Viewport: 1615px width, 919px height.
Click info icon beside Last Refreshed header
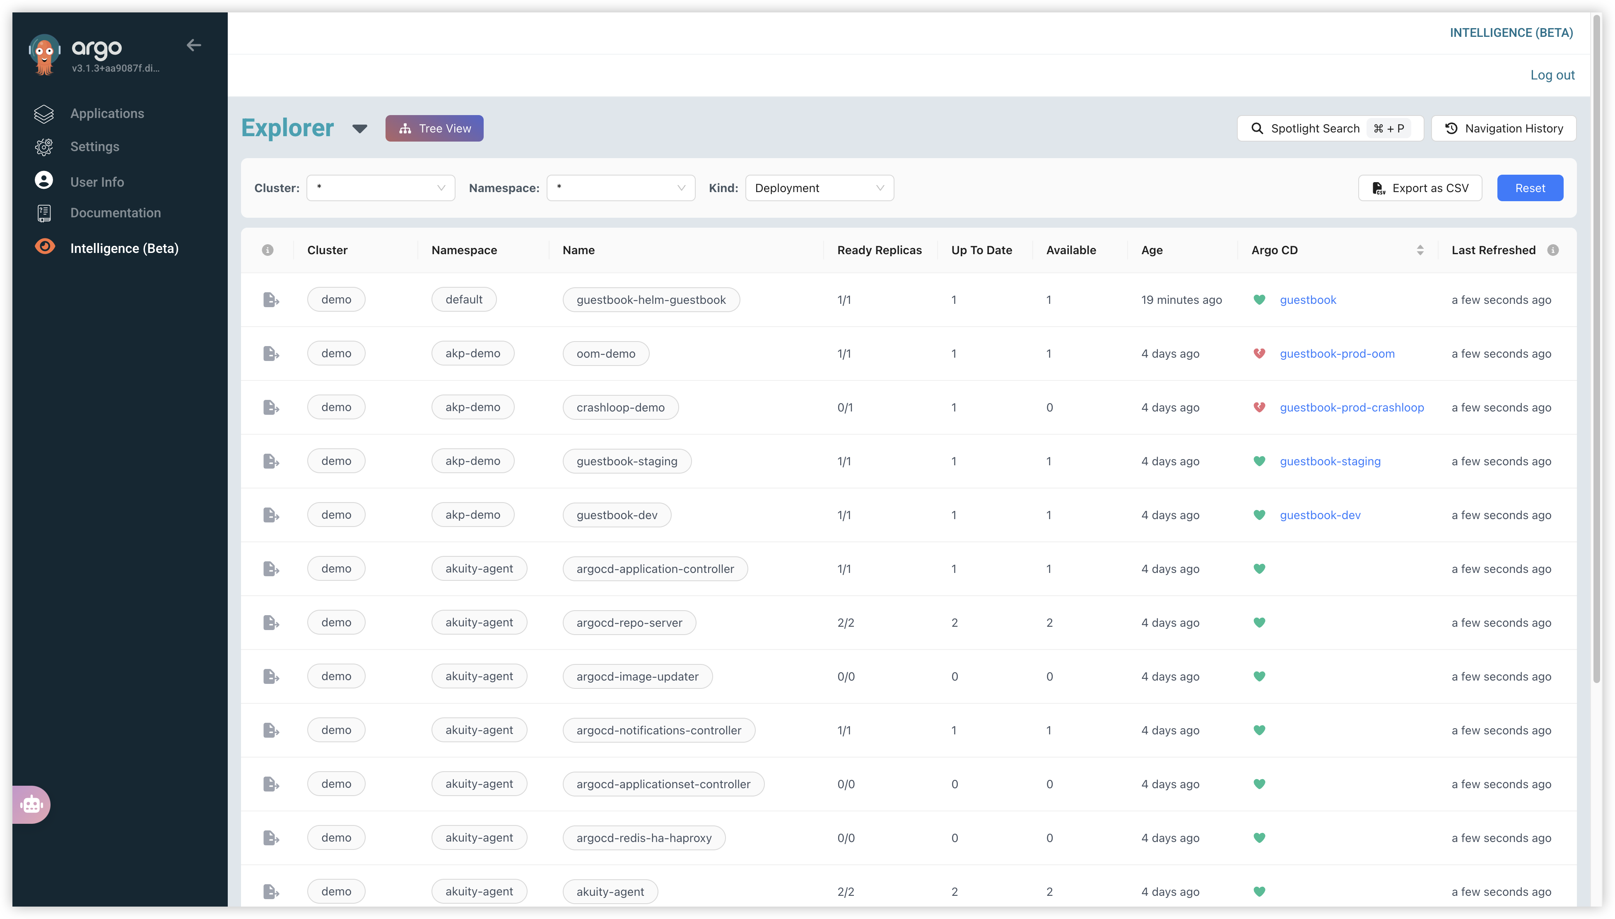click(x=1552, y=250)
